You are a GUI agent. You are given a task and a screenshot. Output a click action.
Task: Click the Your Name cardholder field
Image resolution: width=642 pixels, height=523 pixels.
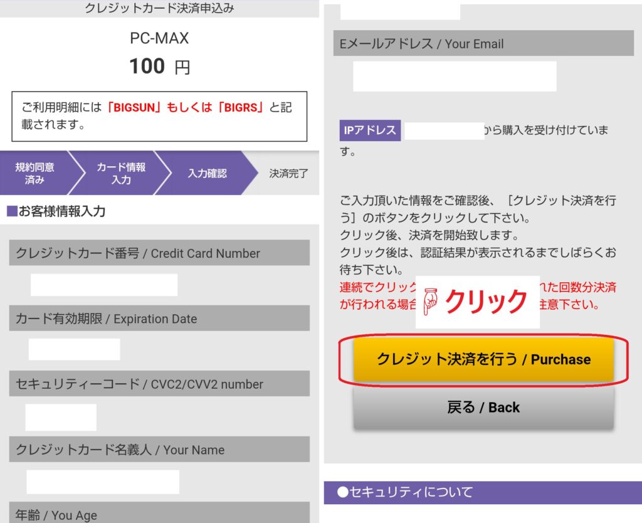[103, 482]
